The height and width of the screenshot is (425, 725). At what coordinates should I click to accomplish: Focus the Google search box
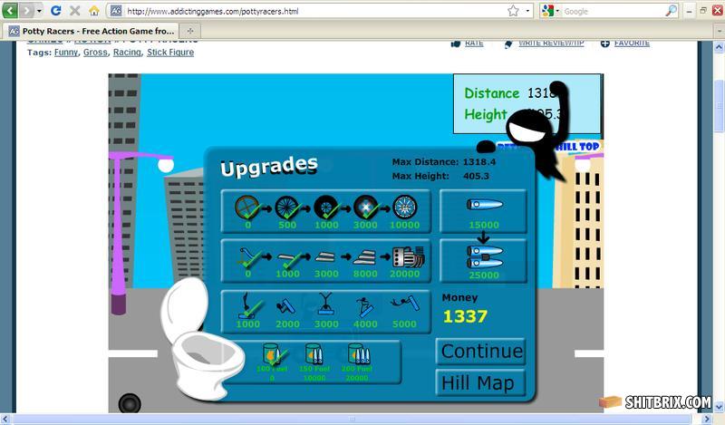[x=614, y=11]
